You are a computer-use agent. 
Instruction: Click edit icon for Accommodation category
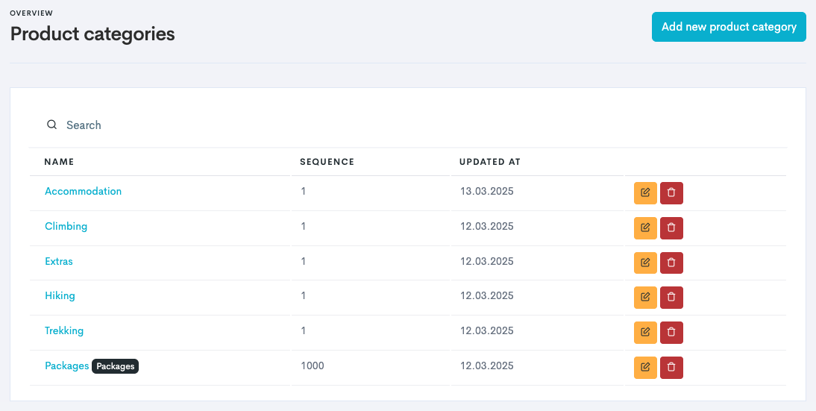(645, 192)
